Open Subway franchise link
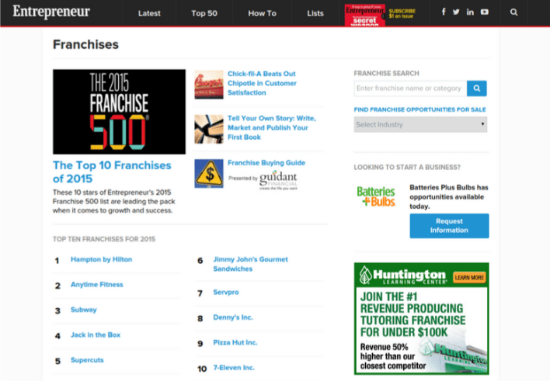The image size is (550, 385). [x=83, y=310]
